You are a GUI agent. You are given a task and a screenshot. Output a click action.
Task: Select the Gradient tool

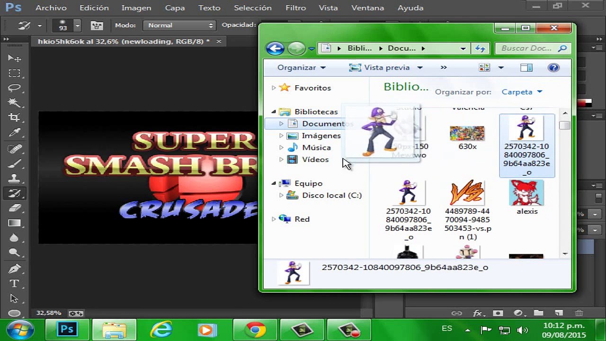click(x=14, y=223)
